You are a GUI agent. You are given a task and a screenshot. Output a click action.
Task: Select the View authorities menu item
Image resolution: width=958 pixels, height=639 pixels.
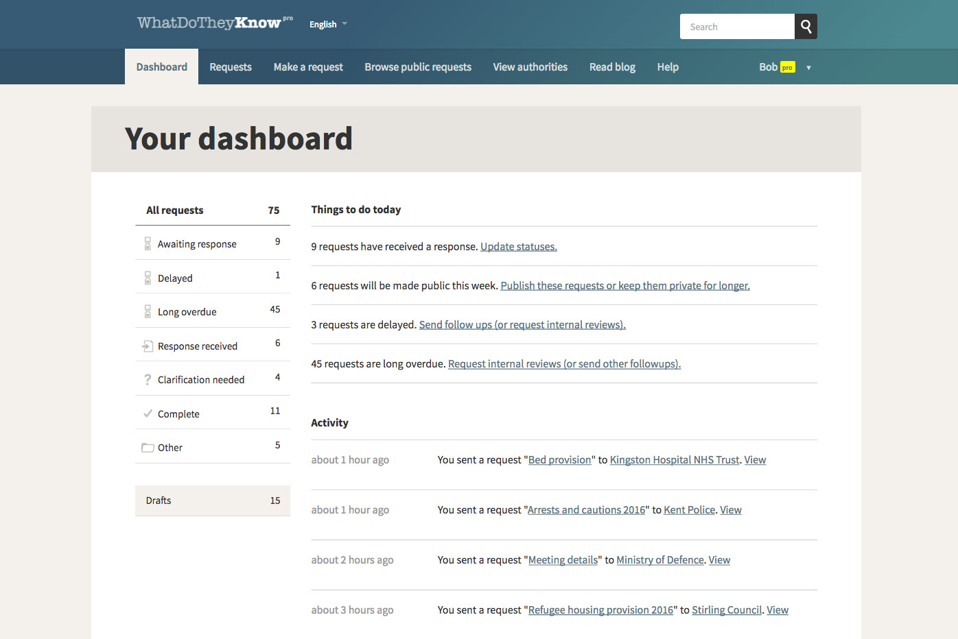click(x=530, y=67)
